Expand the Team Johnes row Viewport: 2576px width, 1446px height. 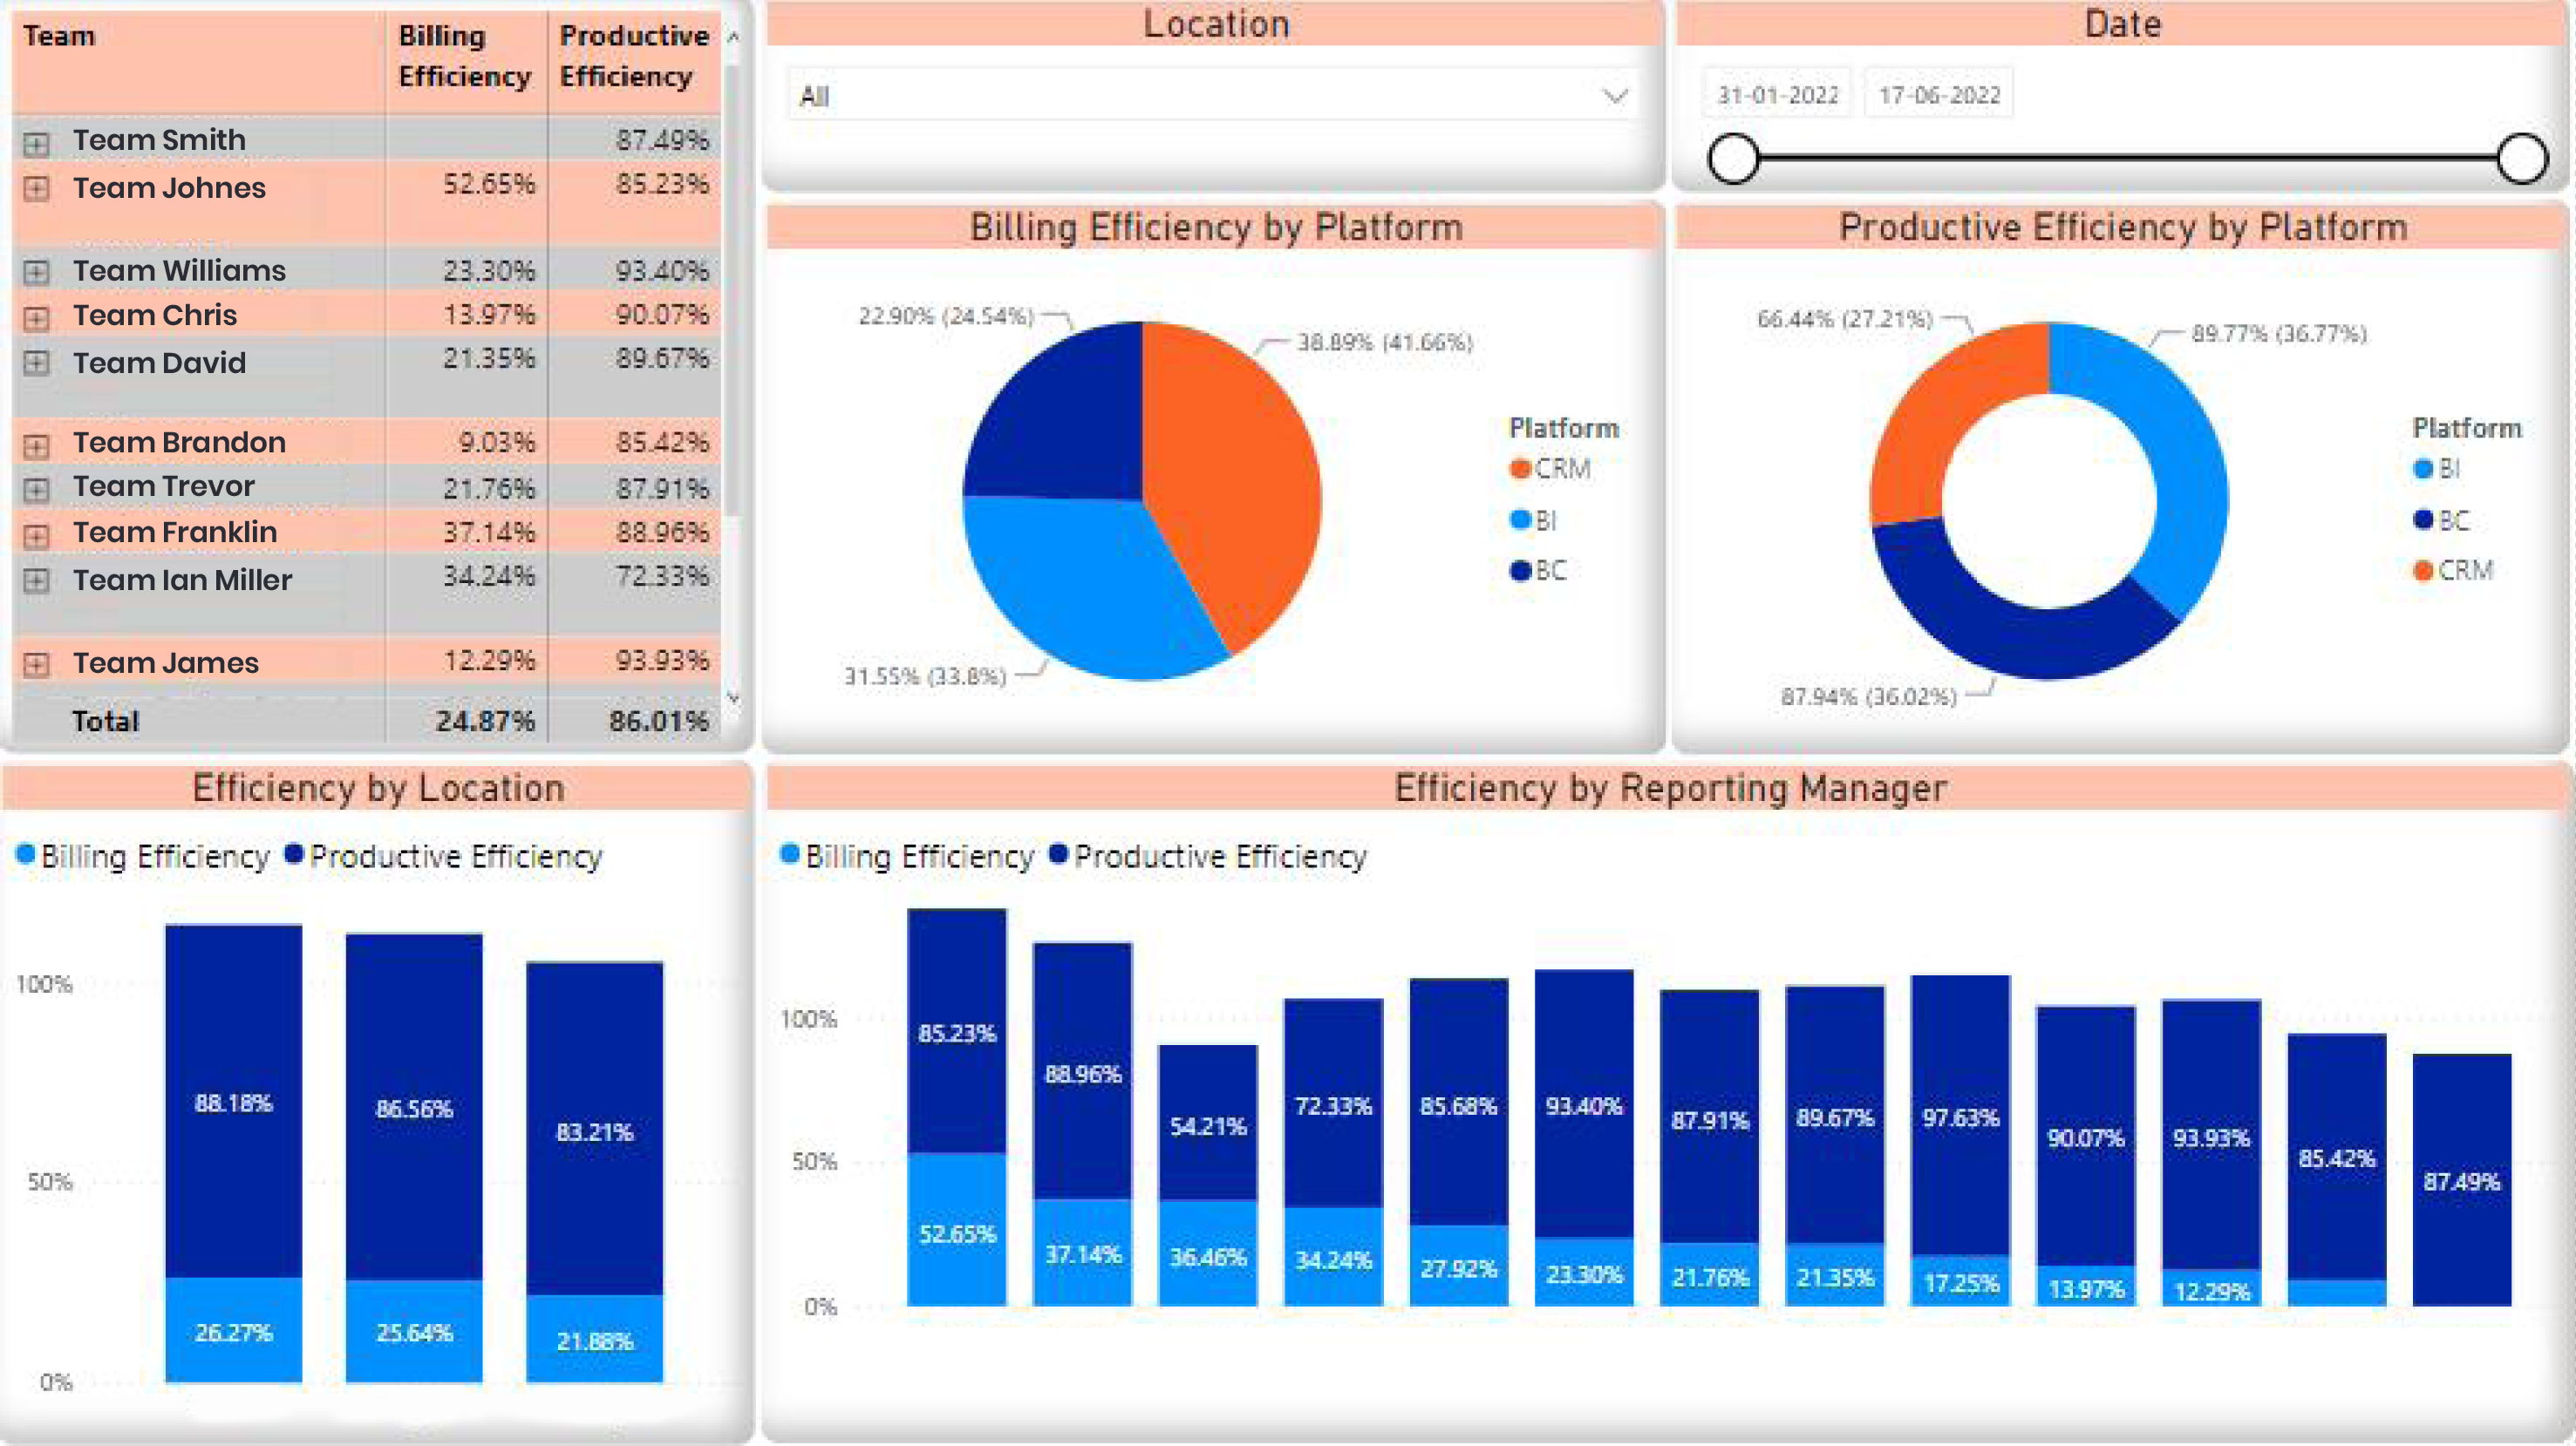click(x=36, y=189)
